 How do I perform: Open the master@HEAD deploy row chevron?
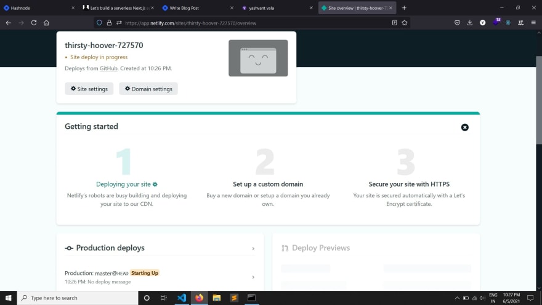(253, 277)
